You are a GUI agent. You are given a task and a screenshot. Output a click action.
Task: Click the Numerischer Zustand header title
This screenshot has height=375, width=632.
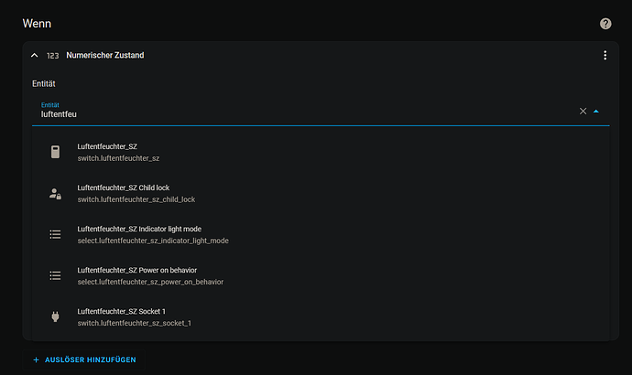[104, 56]
